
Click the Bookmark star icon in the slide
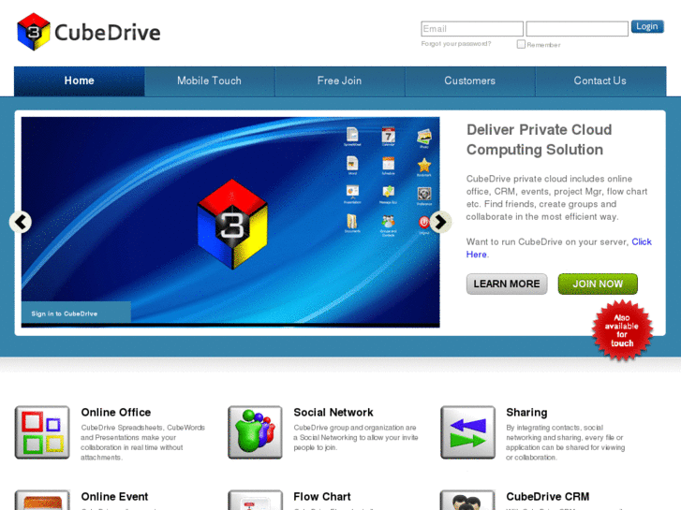coord(424,168)
